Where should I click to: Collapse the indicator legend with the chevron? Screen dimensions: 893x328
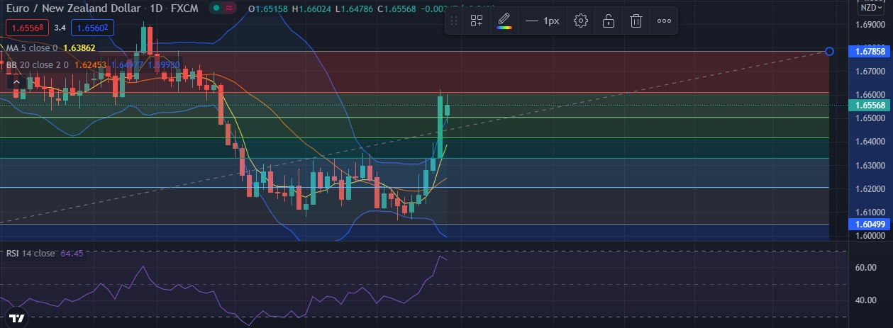(16, 82)
